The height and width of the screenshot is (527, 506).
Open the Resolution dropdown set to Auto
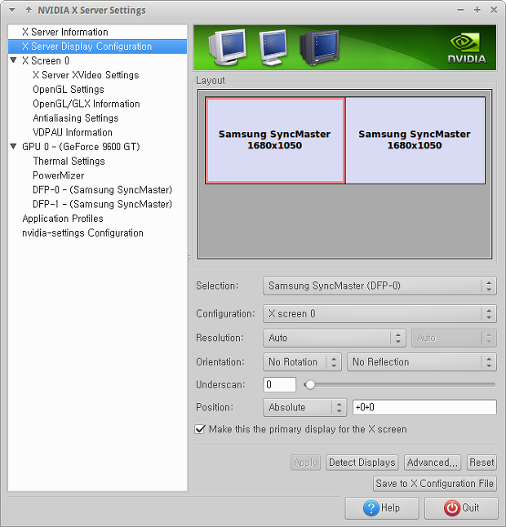click(x=335, y=338)
